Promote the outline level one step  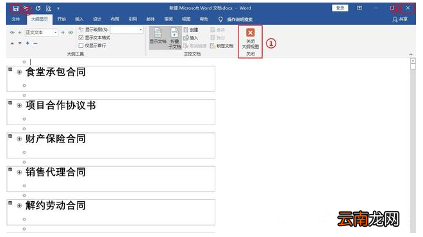click(x=20, y=33)
